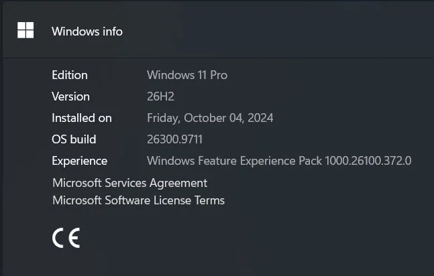
Task: Click the Edition label
Action: [x=70, y=75]
